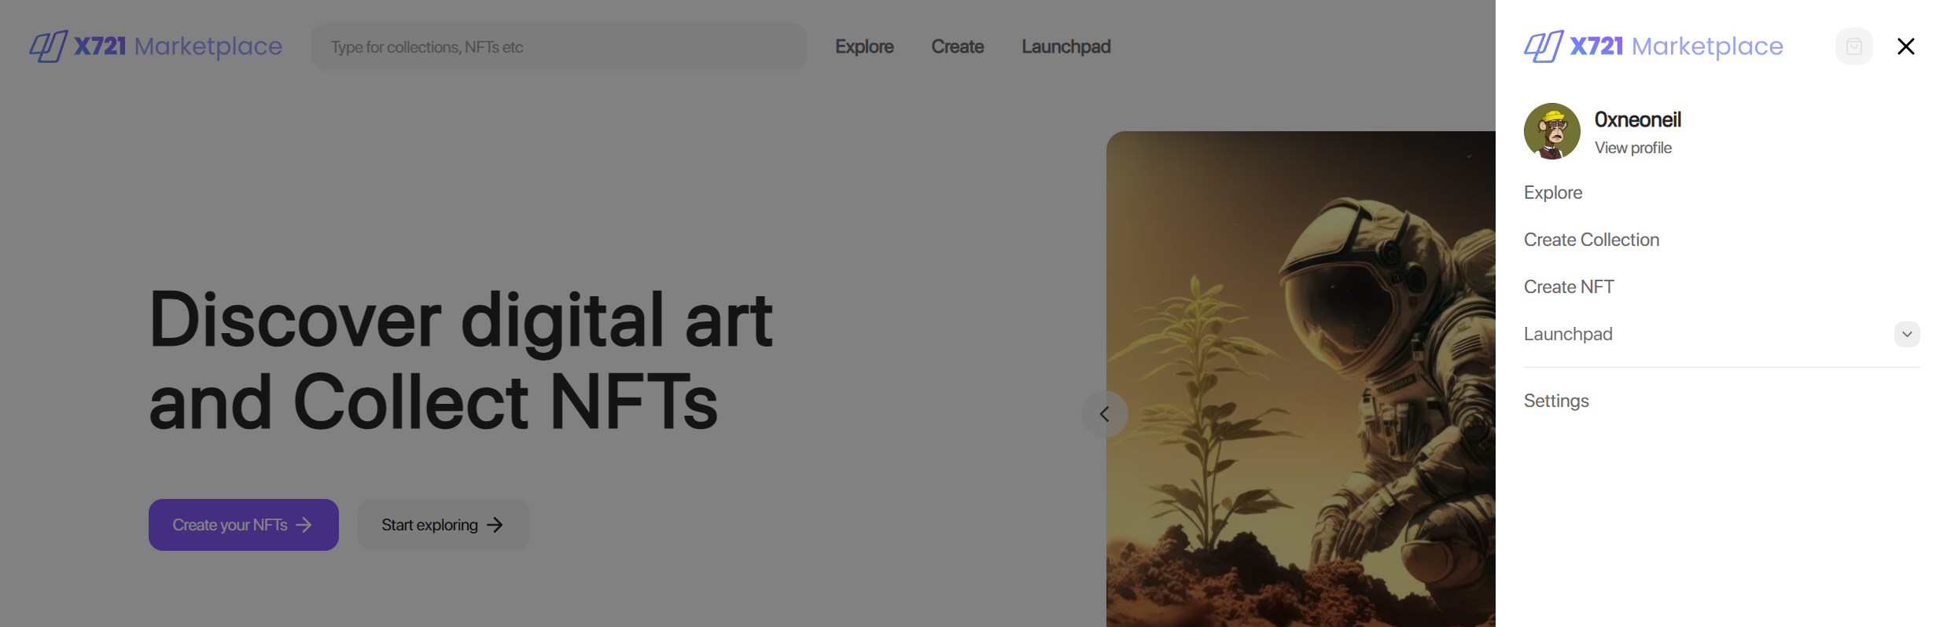Choose Create NFT in side menu
This screenshot has height=627, width=1936.
[x=1569, y=287]
